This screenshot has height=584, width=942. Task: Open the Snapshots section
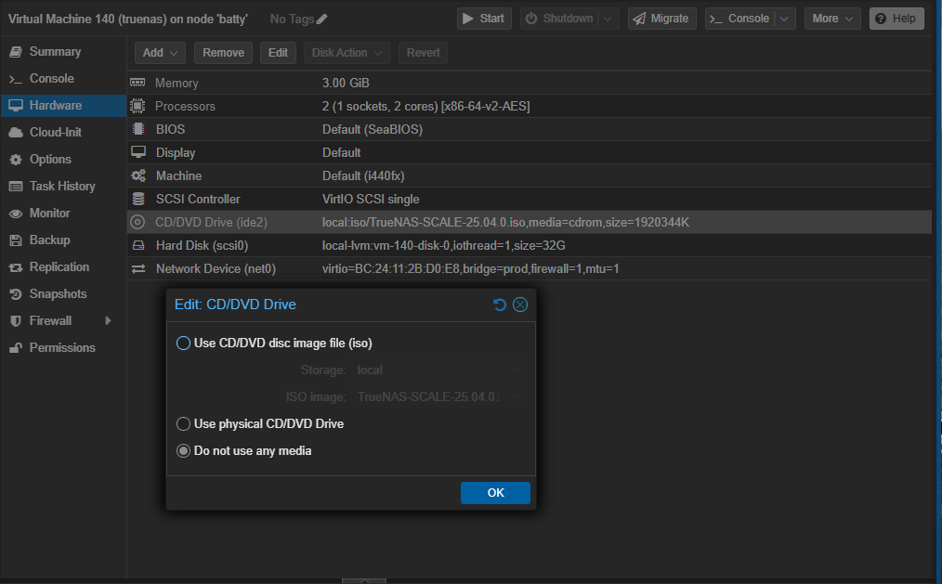[58, 293]
